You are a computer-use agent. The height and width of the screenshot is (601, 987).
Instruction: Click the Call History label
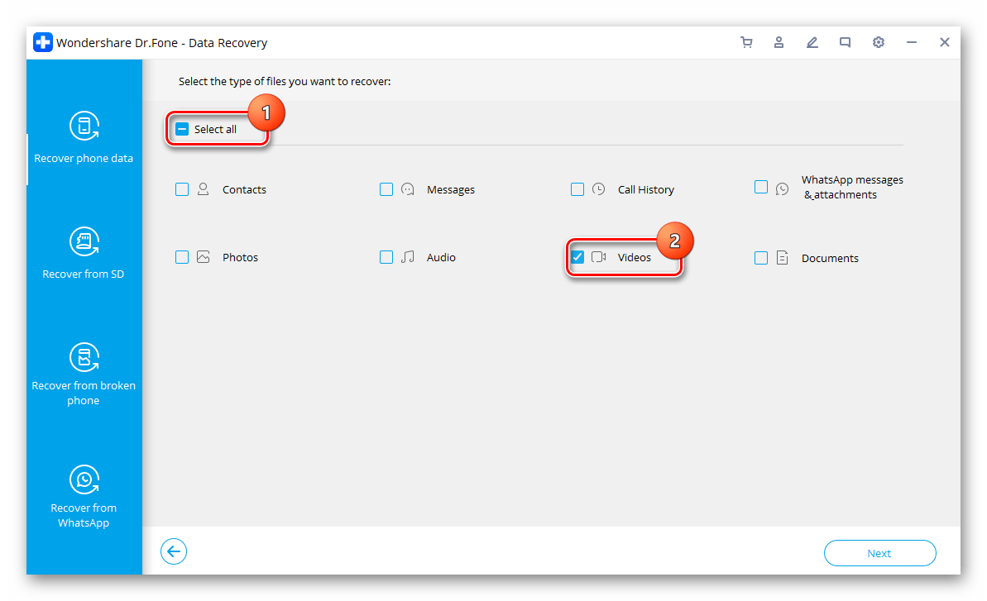tap(646, 189)
